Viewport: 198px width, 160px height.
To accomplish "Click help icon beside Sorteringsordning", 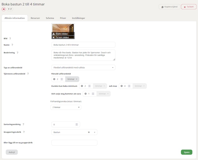I will coord(24,124).
